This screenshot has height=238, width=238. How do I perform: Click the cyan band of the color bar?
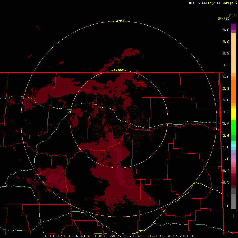pyautogui.click(x=234, y=145)
